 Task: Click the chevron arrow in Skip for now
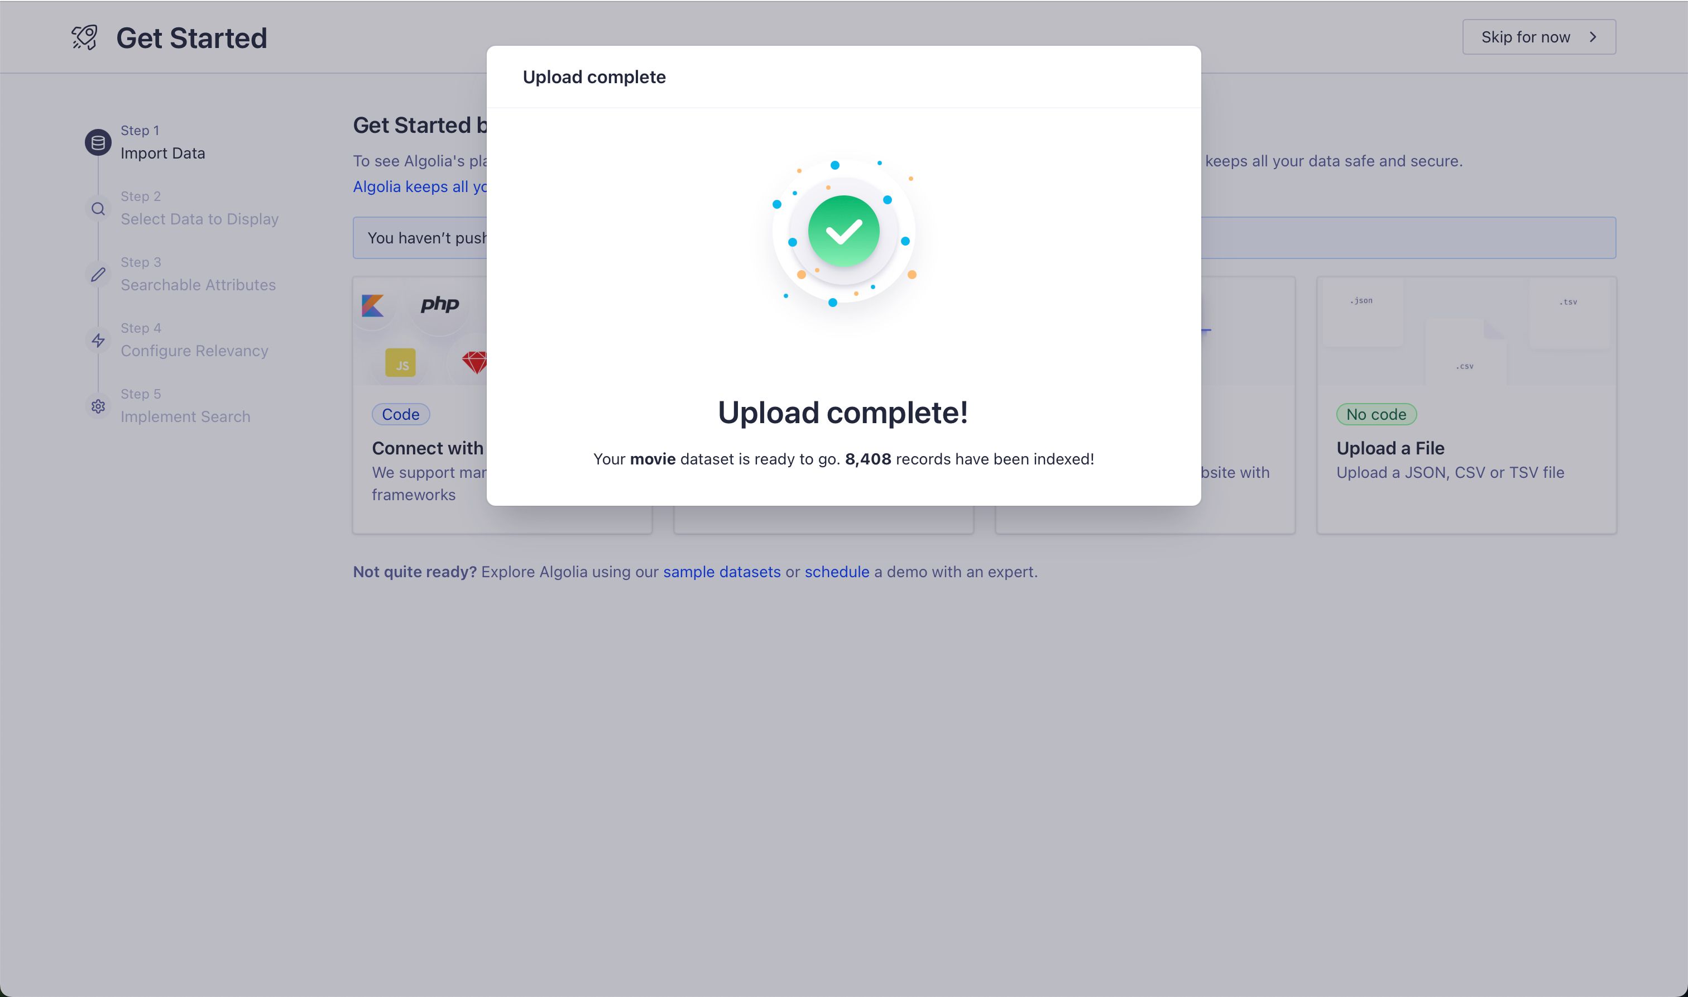coord(1592,37)
